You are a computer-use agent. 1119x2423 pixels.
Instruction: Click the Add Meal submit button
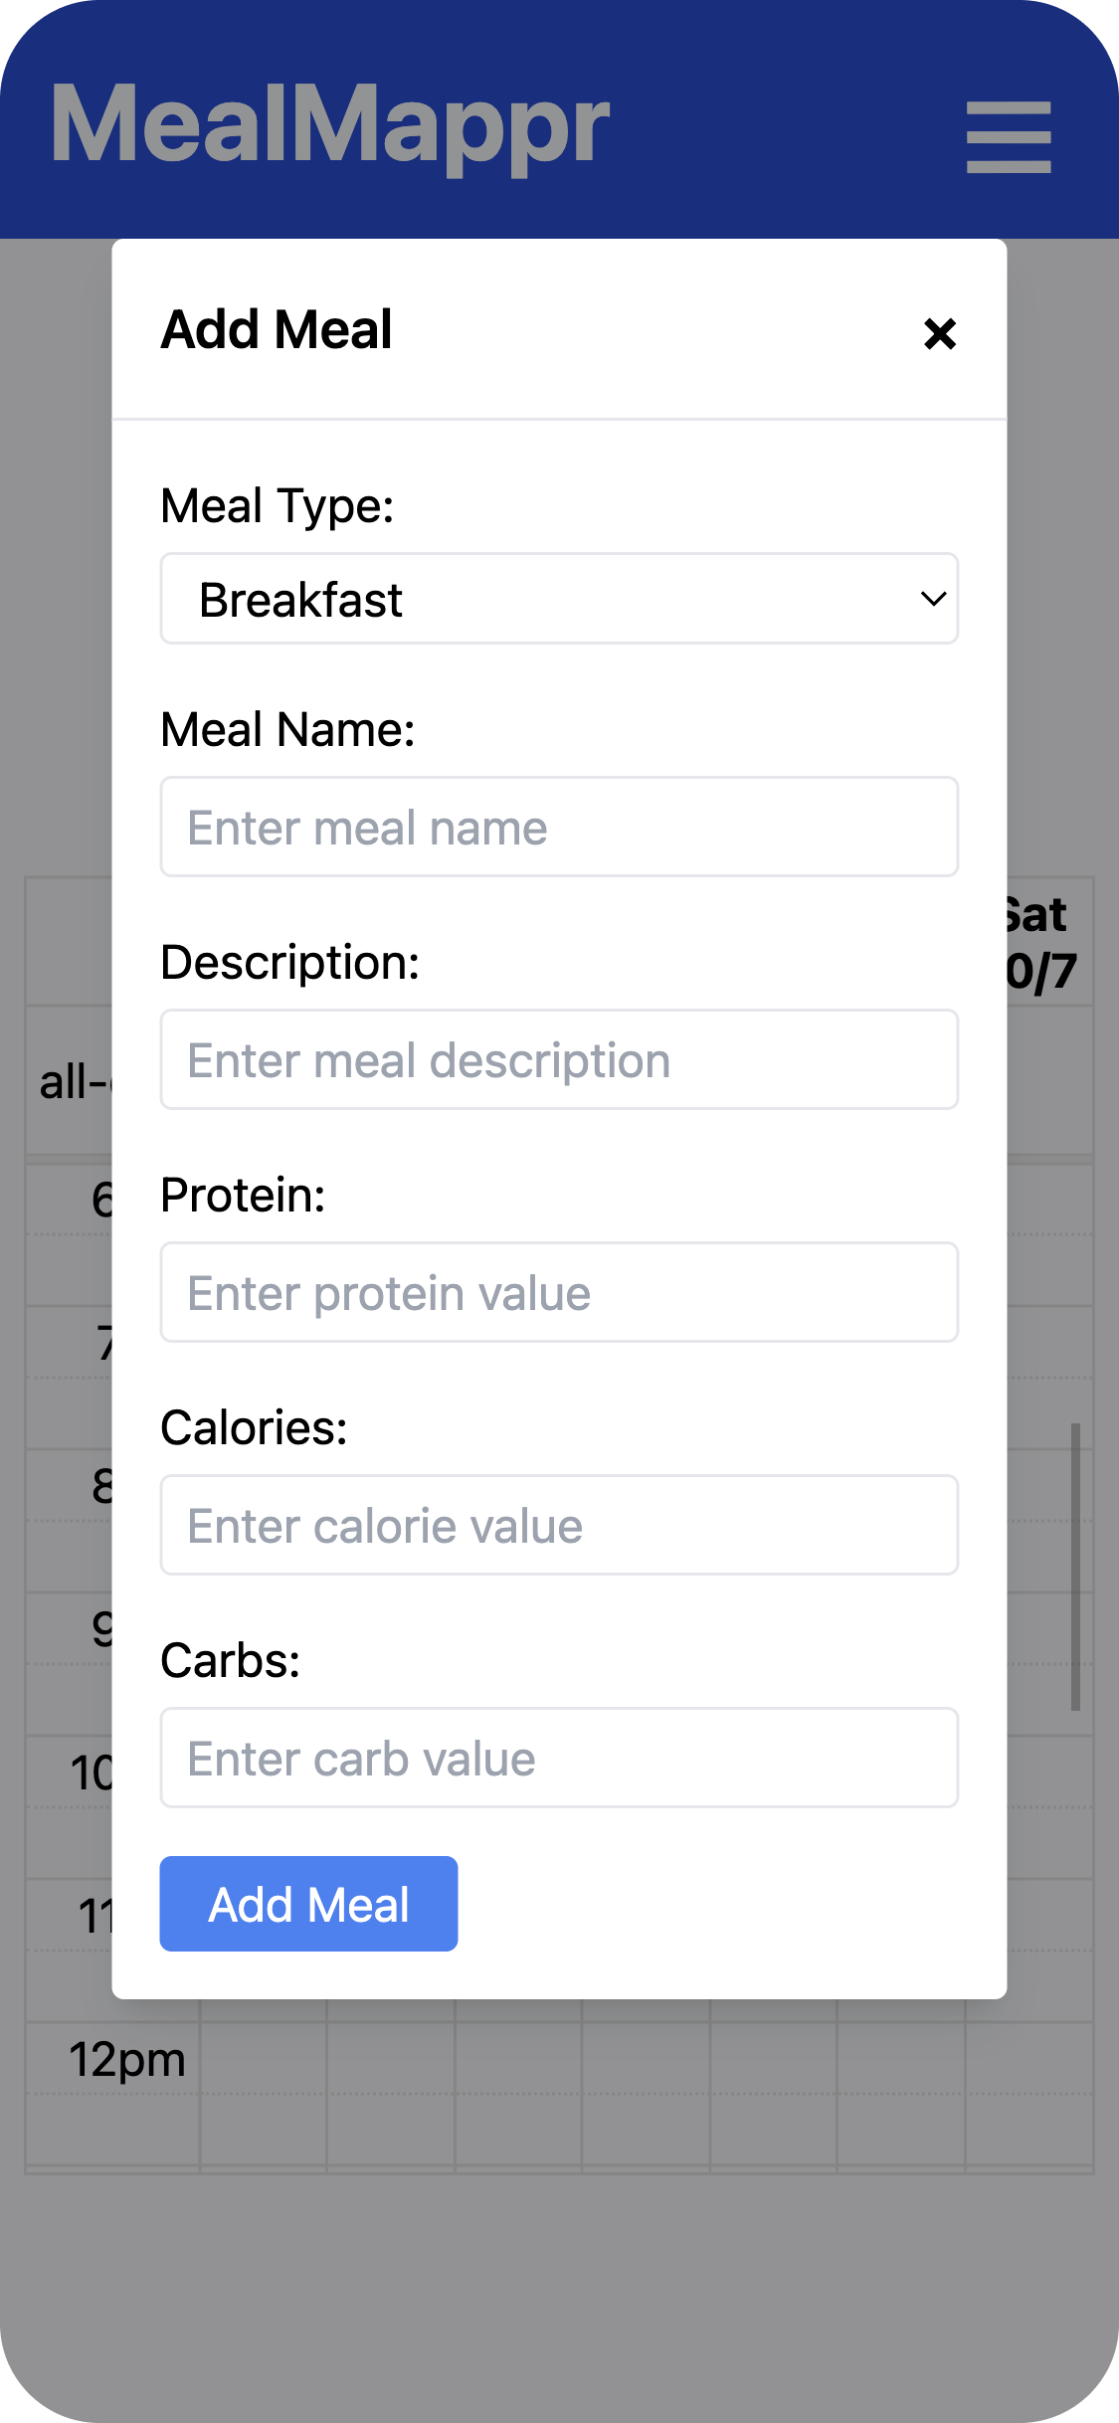(x=308, y=1903)
